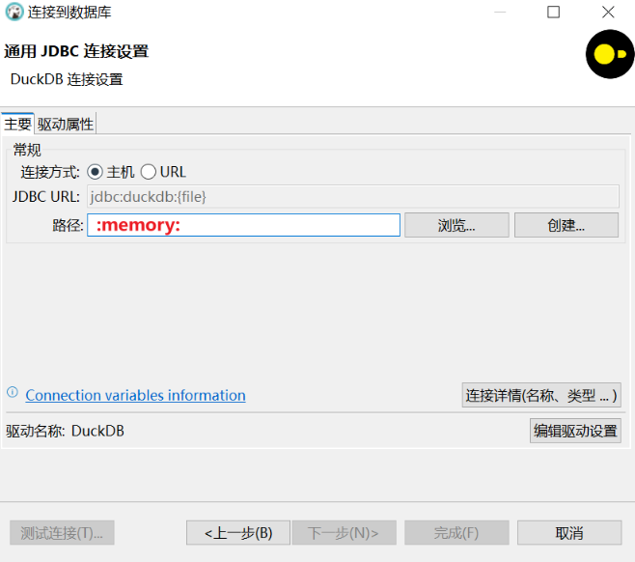Click the JDBC URL field

tap(353, 197)
